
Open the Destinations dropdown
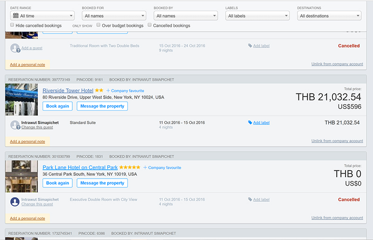point(329,16)
